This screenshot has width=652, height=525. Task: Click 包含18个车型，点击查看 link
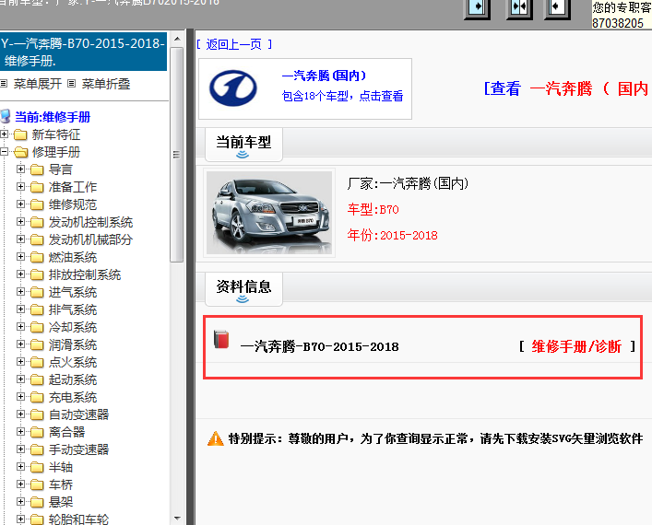(x=343, y=96)
